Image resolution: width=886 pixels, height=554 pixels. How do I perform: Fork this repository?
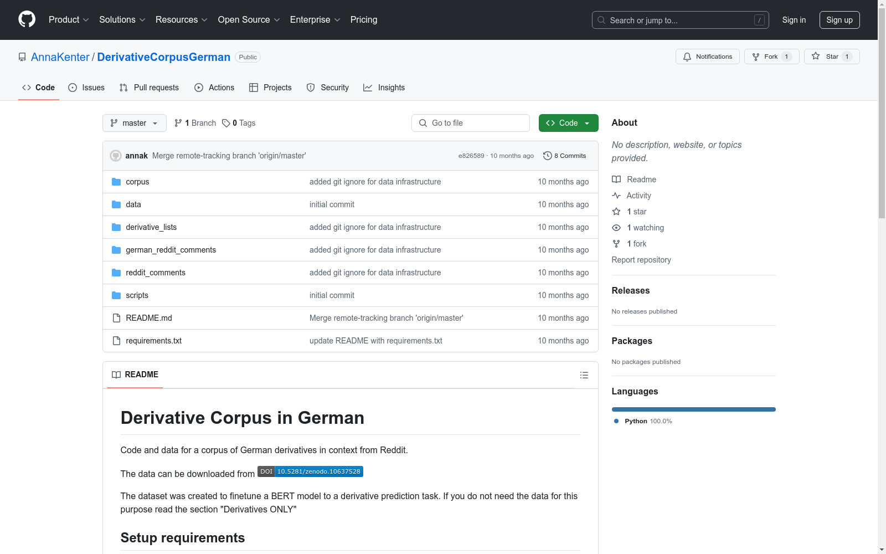point(772,57)
